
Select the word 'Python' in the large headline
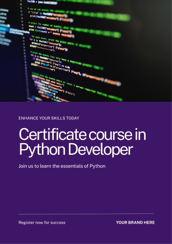coord(42,150)
